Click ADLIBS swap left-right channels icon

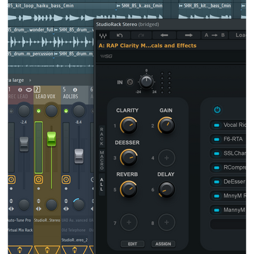(x=66, y=209)
